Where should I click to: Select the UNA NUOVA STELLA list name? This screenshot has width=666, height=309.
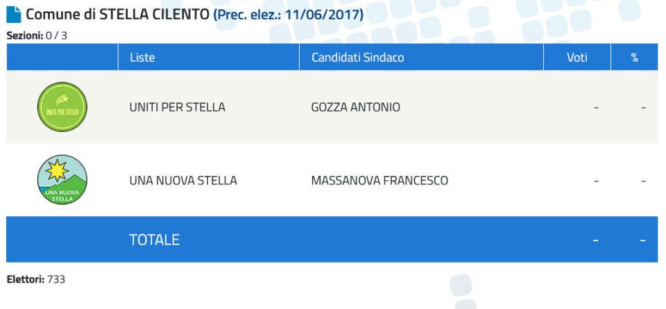[183, 180]
